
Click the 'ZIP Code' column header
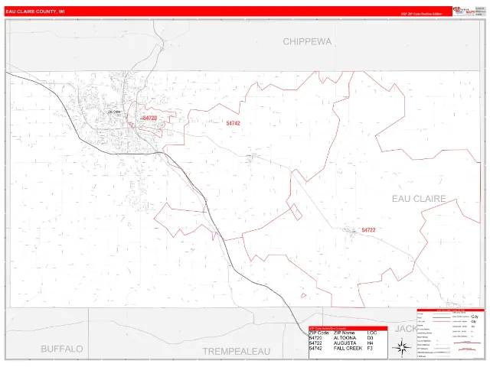pos(318,333)
